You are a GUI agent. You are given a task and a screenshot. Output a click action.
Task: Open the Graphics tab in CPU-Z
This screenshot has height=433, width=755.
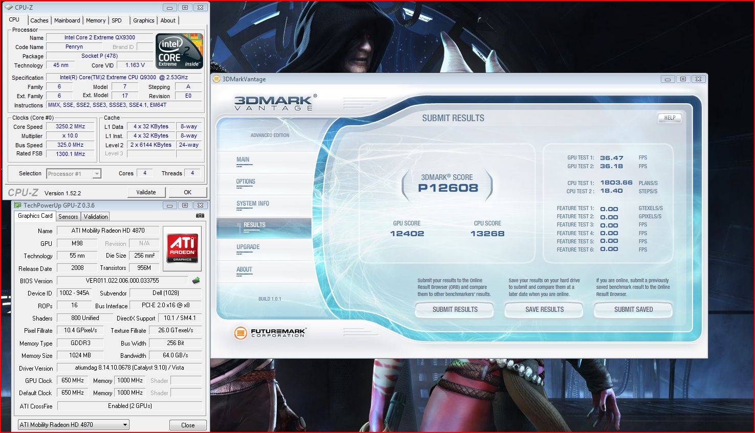pyautogui.click(x=143, y=20)
